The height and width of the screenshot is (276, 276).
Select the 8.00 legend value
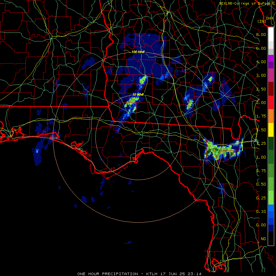pyautogui.click(x=261, y=34)
